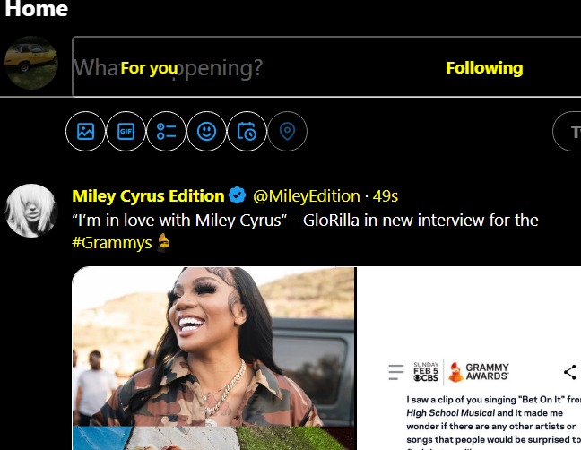Click the hamburger menu icon in the Grammy screenshot

(395, 372)
